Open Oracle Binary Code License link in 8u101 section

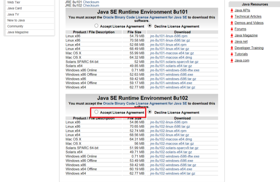click(145, 17)
